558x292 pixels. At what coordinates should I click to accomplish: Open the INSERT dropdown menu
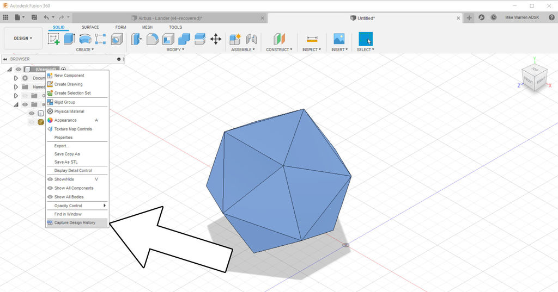(x=339, y=49)
